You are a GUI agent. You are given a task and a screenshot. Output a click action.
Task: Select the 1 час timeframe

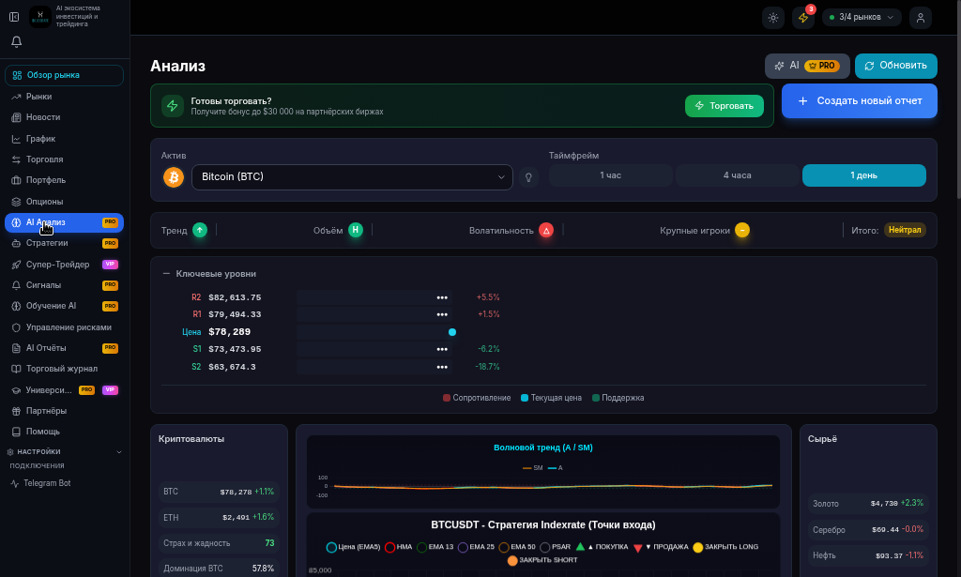pyautogui.click(x=610, y=175)
